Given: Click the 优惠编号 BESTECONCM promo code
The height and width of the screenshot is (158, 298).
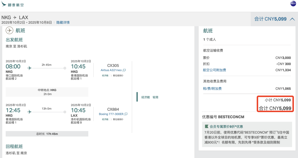Looking at the screenshot, I should coord(223,117).
